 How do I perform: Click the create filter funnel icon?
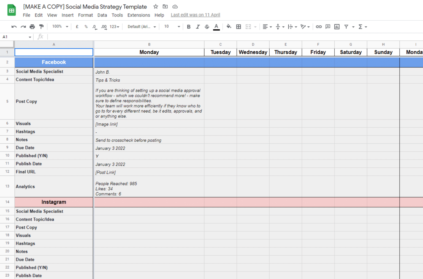point(346,27)
